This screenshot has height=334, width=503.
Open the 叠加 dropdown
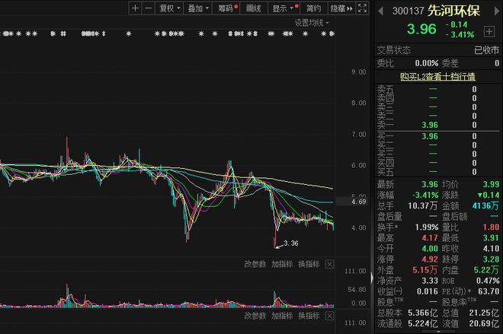[197, 8]
